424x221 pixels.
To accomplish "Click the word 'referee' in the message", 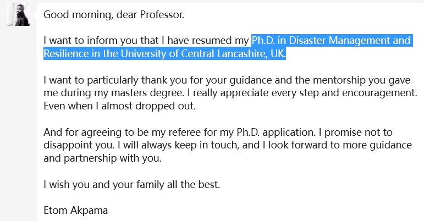I will 185,132.
